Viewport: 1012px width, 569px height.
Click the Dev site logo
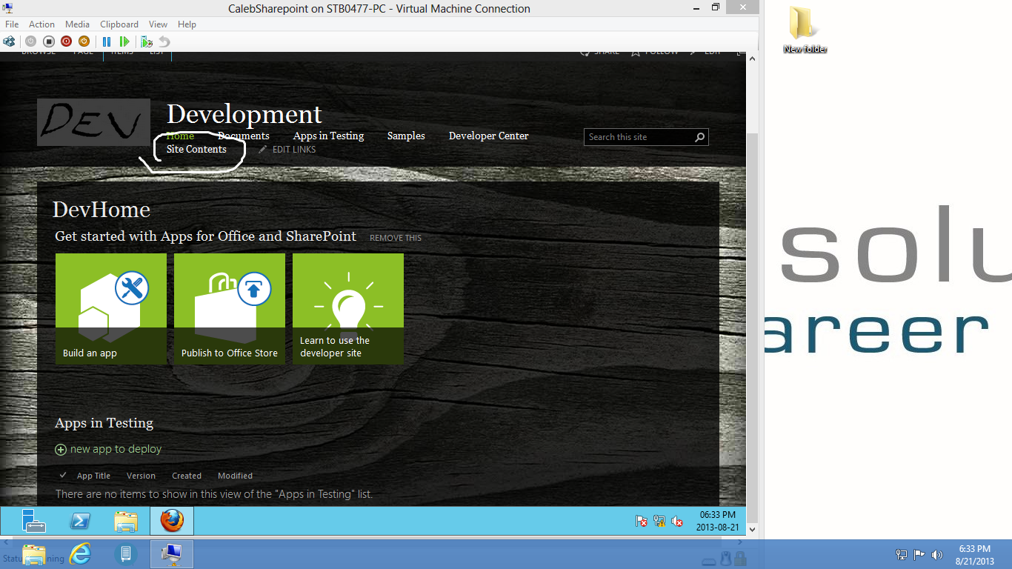click(x=93, y=122)
